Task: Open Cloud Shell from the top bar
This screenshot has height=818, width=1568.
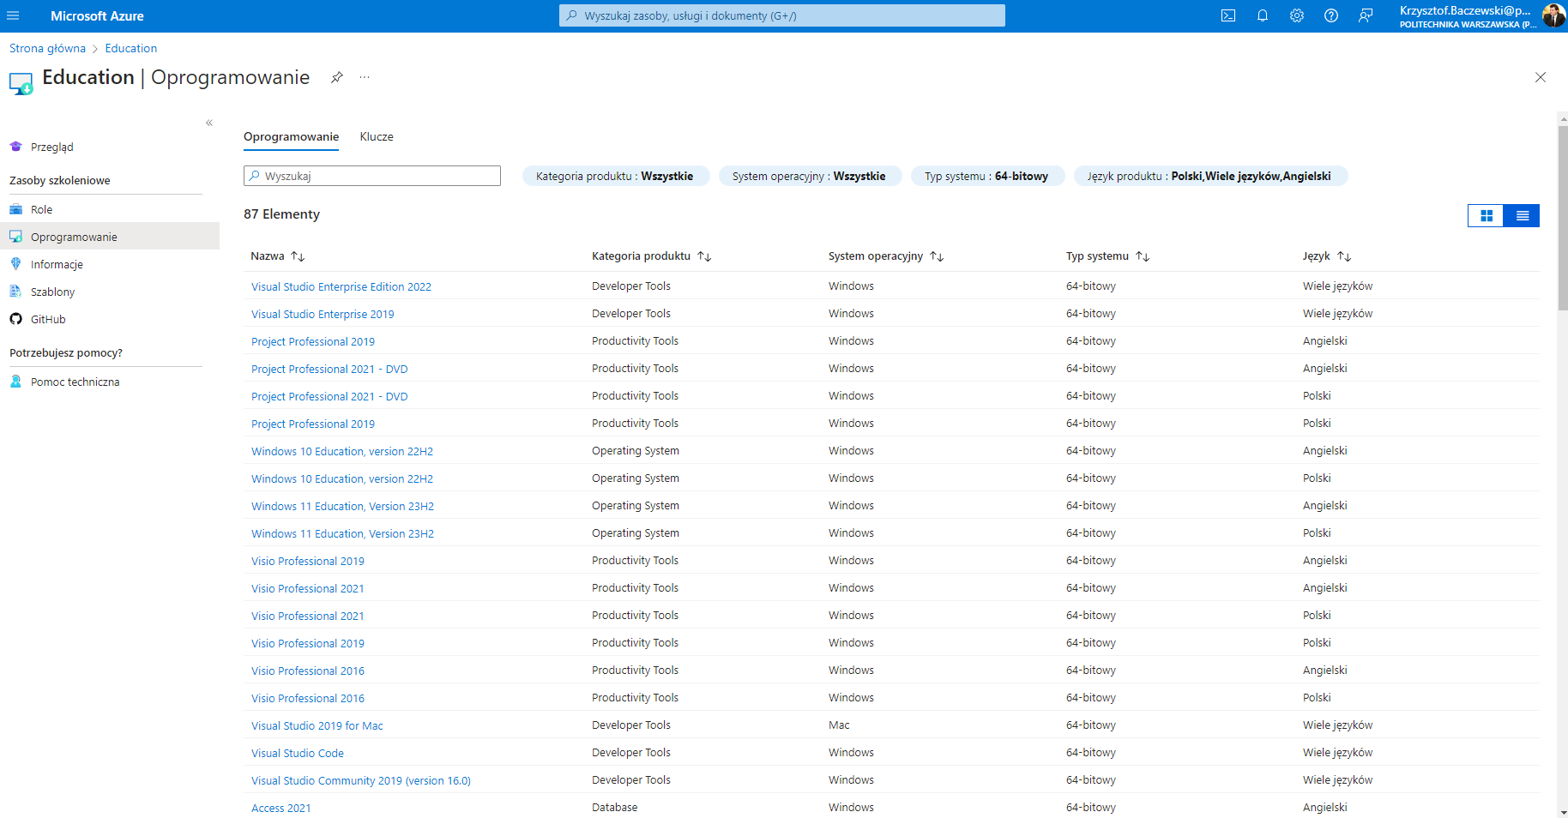Action: tap(1228, 15)
